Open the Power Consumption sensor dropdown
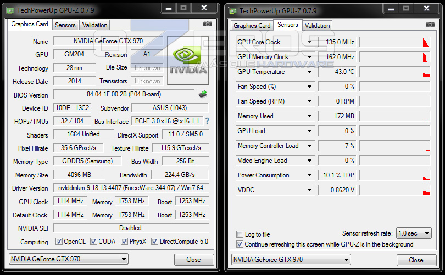Image resolution: width=445 pixels, height=275 pixels. pos(310,175)
